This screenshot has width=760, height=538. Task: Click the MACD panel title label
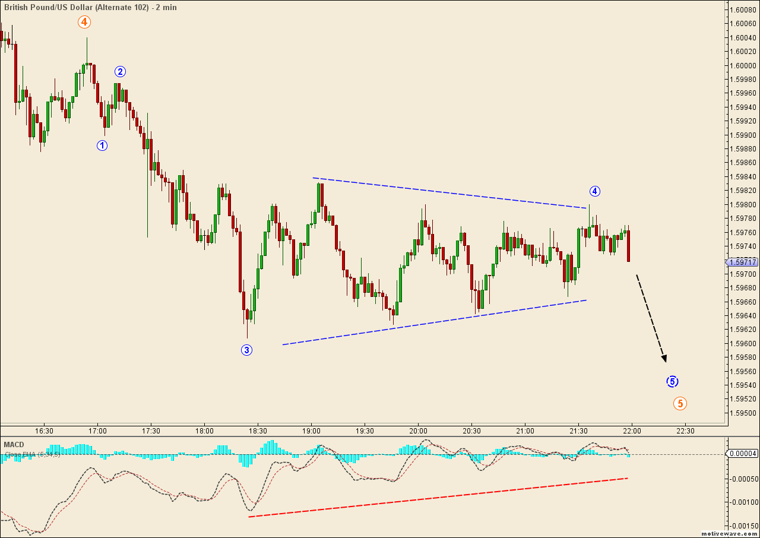pyautogui.click(x=13, y=444)
